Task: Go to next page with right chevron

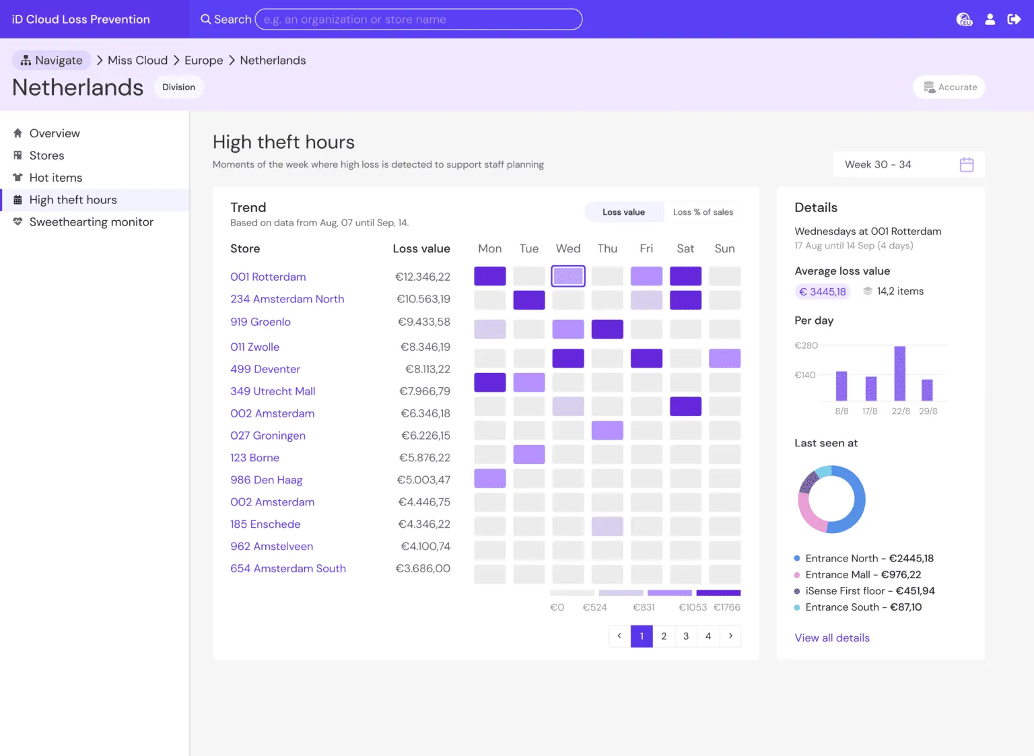Action: [730, 636]
